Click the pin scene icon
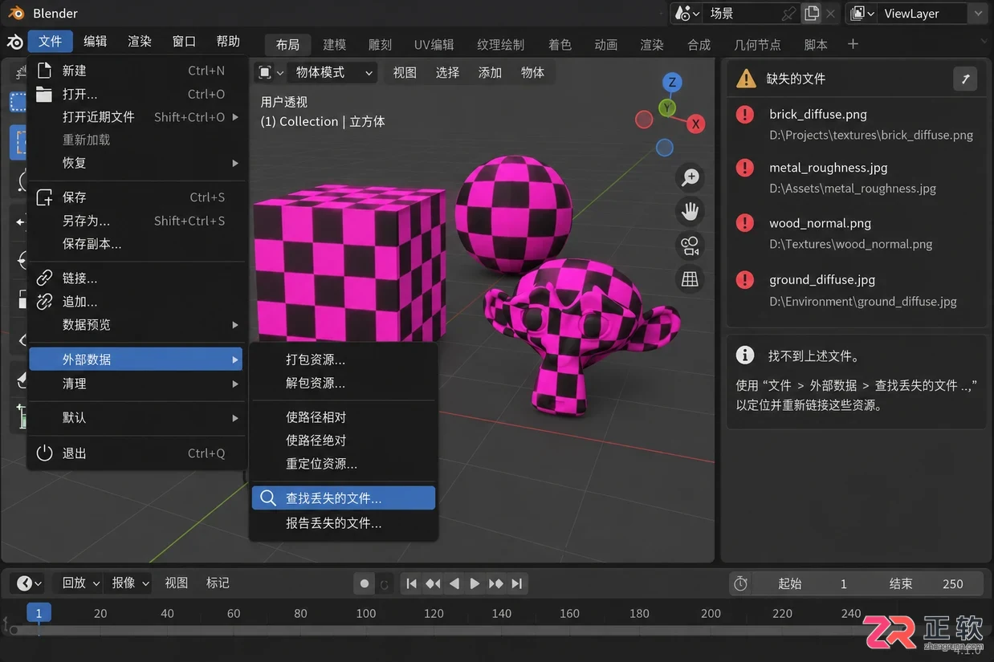Screen dimensions: 994x662 coord(790,14)
